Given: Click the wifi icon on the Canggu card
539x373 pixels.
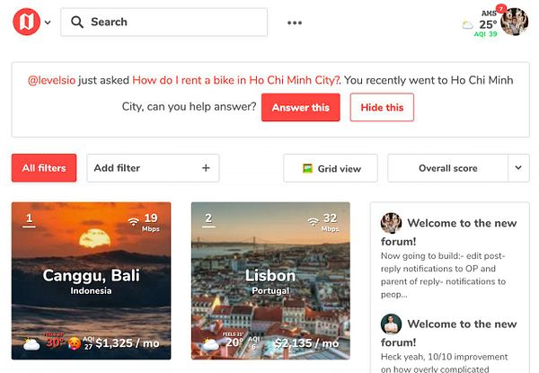Looking at the screenshot, I should click(133, 221).
